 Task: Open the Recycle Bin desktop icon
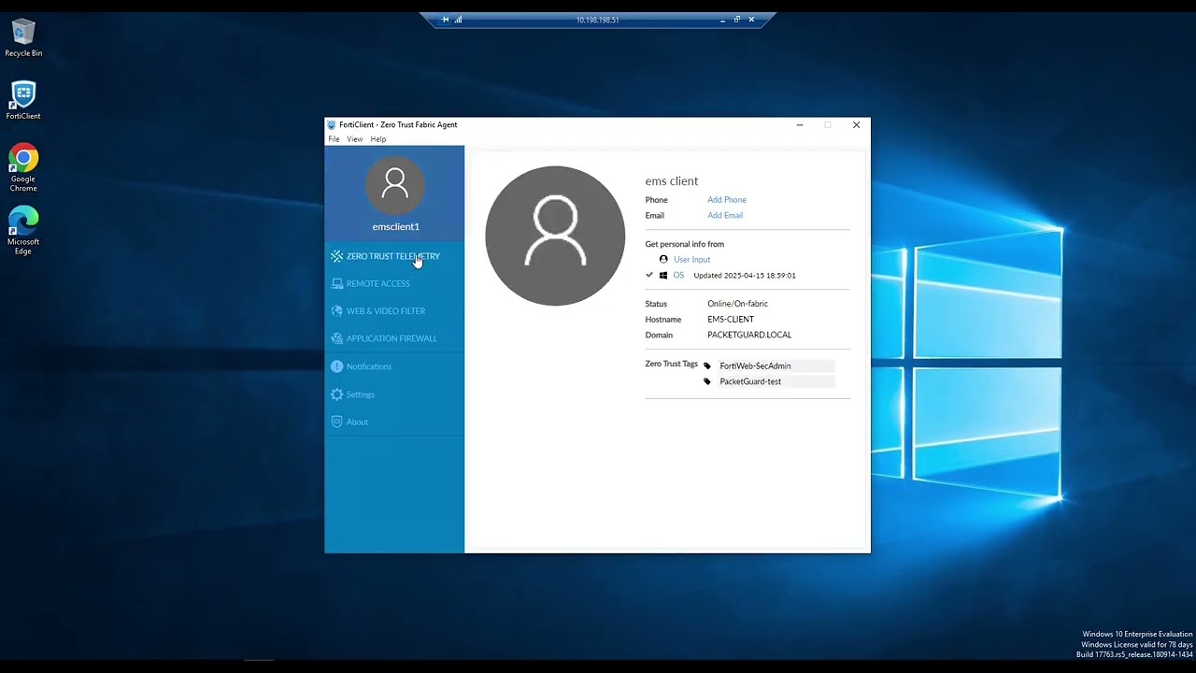pyautogui.click(x=23, y=37)
